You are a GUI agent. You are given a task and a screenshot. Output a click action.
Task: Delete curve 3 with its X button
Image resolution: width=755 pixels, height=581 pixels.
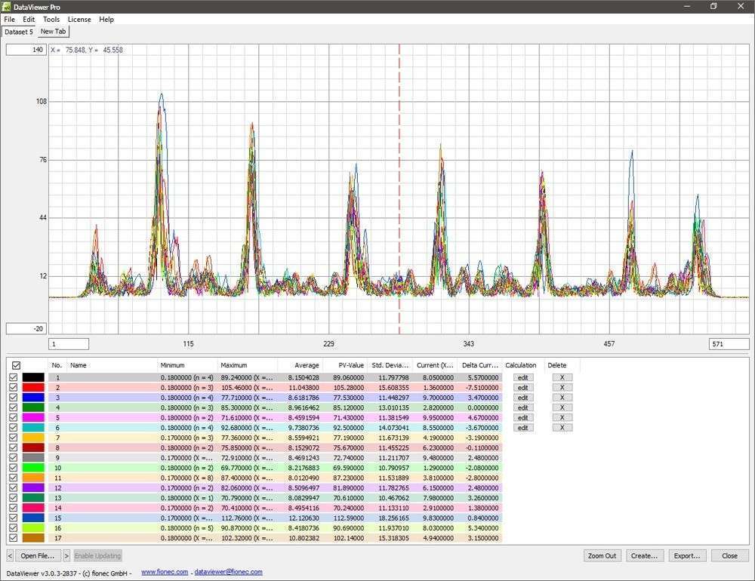coord(562,398)
